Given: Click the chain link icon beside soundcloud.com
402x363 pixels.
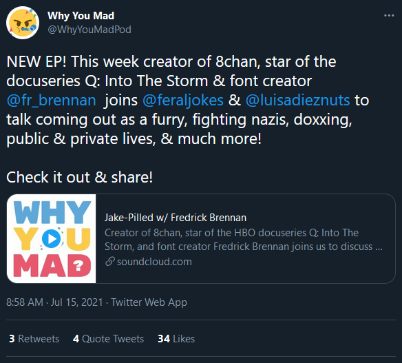Looking at the screenshot, I should (109, 262).
